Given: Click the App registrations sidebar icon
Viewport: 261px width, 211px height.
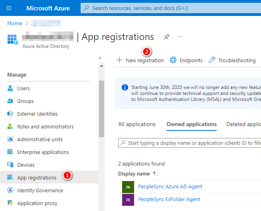Looking at the screenshot, I should pos(10,177).
